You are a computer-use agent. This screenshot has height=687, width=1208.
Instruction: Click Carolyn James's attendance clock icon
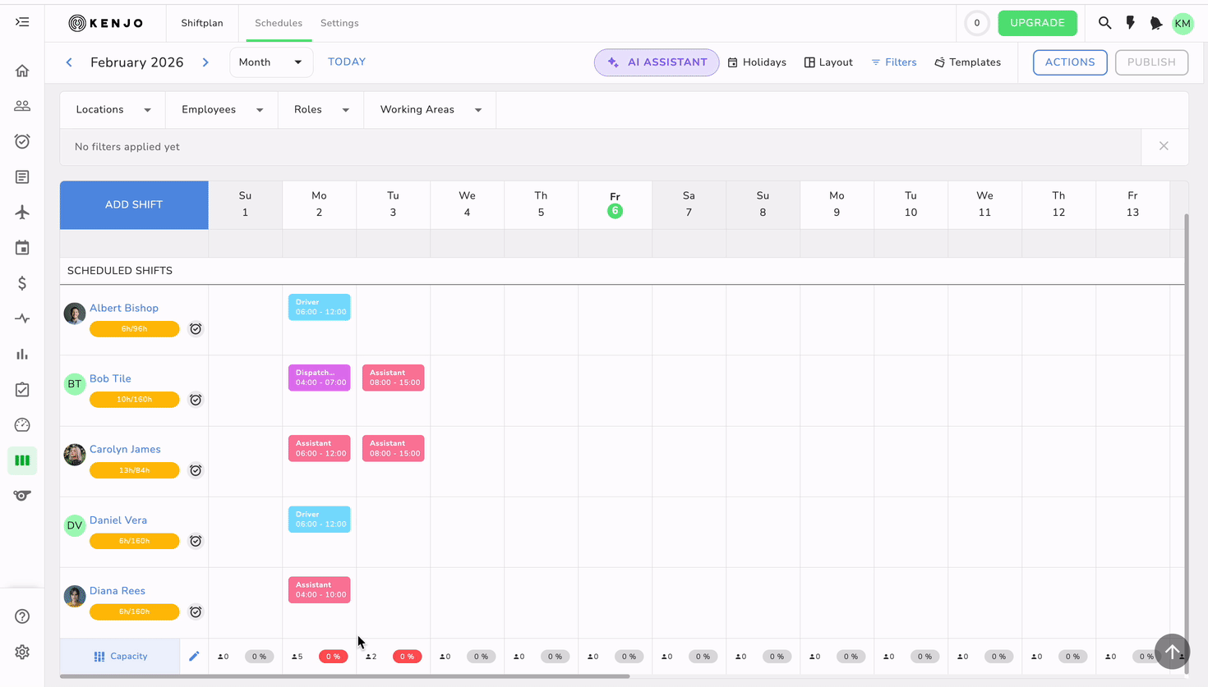tap(196, 470)
